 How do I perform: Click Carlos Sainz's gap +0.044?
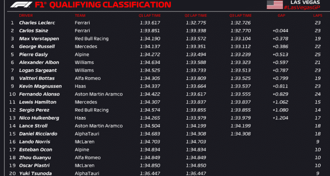(x=280, y=31)
